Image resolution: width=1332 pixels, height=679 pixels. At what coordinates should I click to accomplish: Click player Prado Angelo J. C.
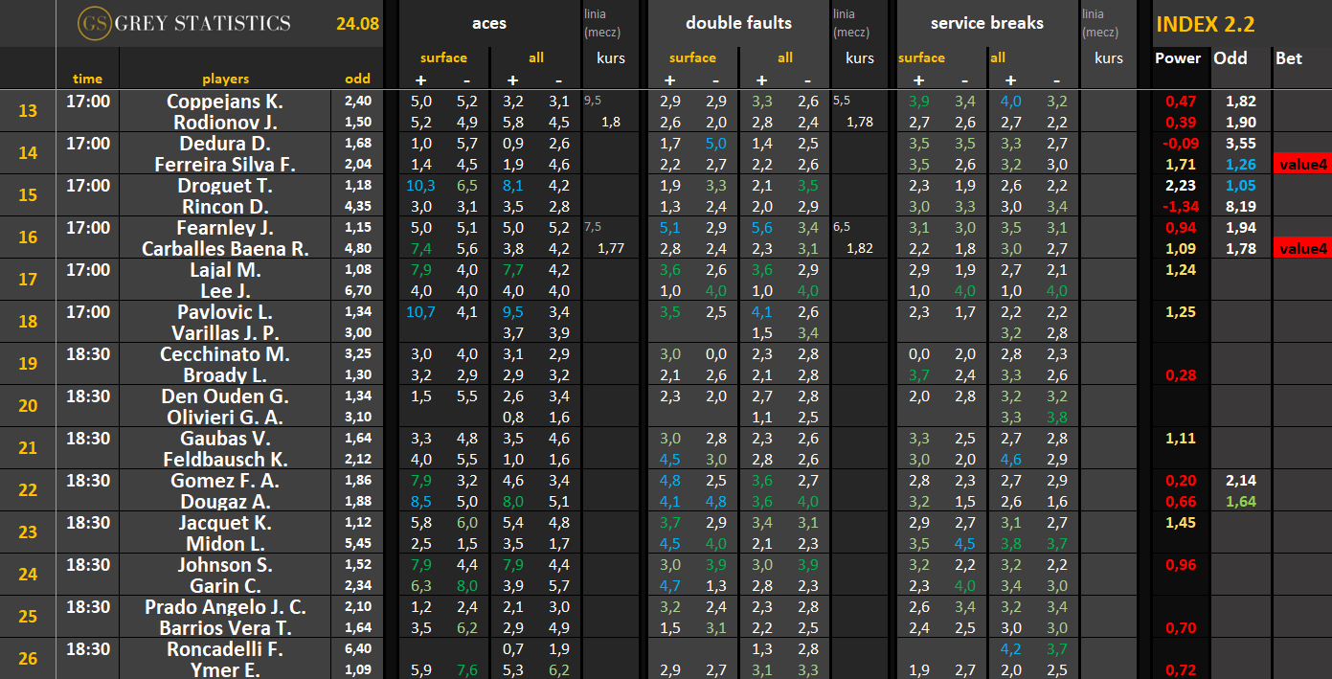(x=225, y=607)
